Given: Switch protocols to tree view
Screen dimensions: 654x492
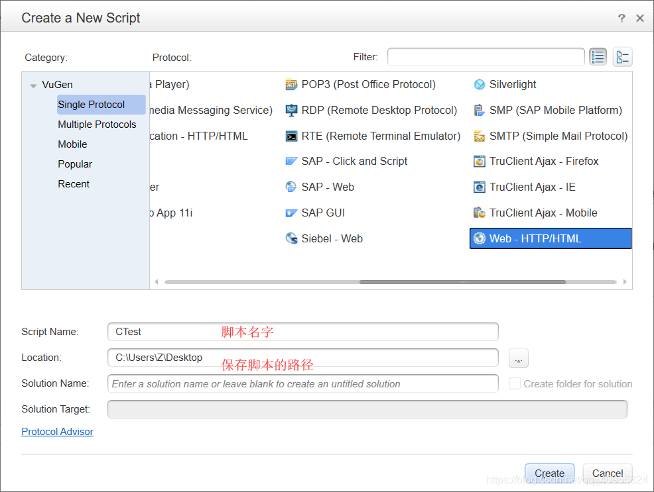Looking at the screenshot, I should pos(622,57).
